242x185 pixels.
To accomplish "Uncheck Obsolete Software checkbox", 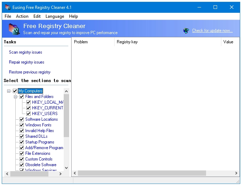I will (x=22, y=165).
